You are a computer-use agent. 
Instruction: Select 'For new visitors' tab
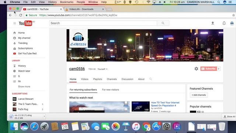point(111,89)
